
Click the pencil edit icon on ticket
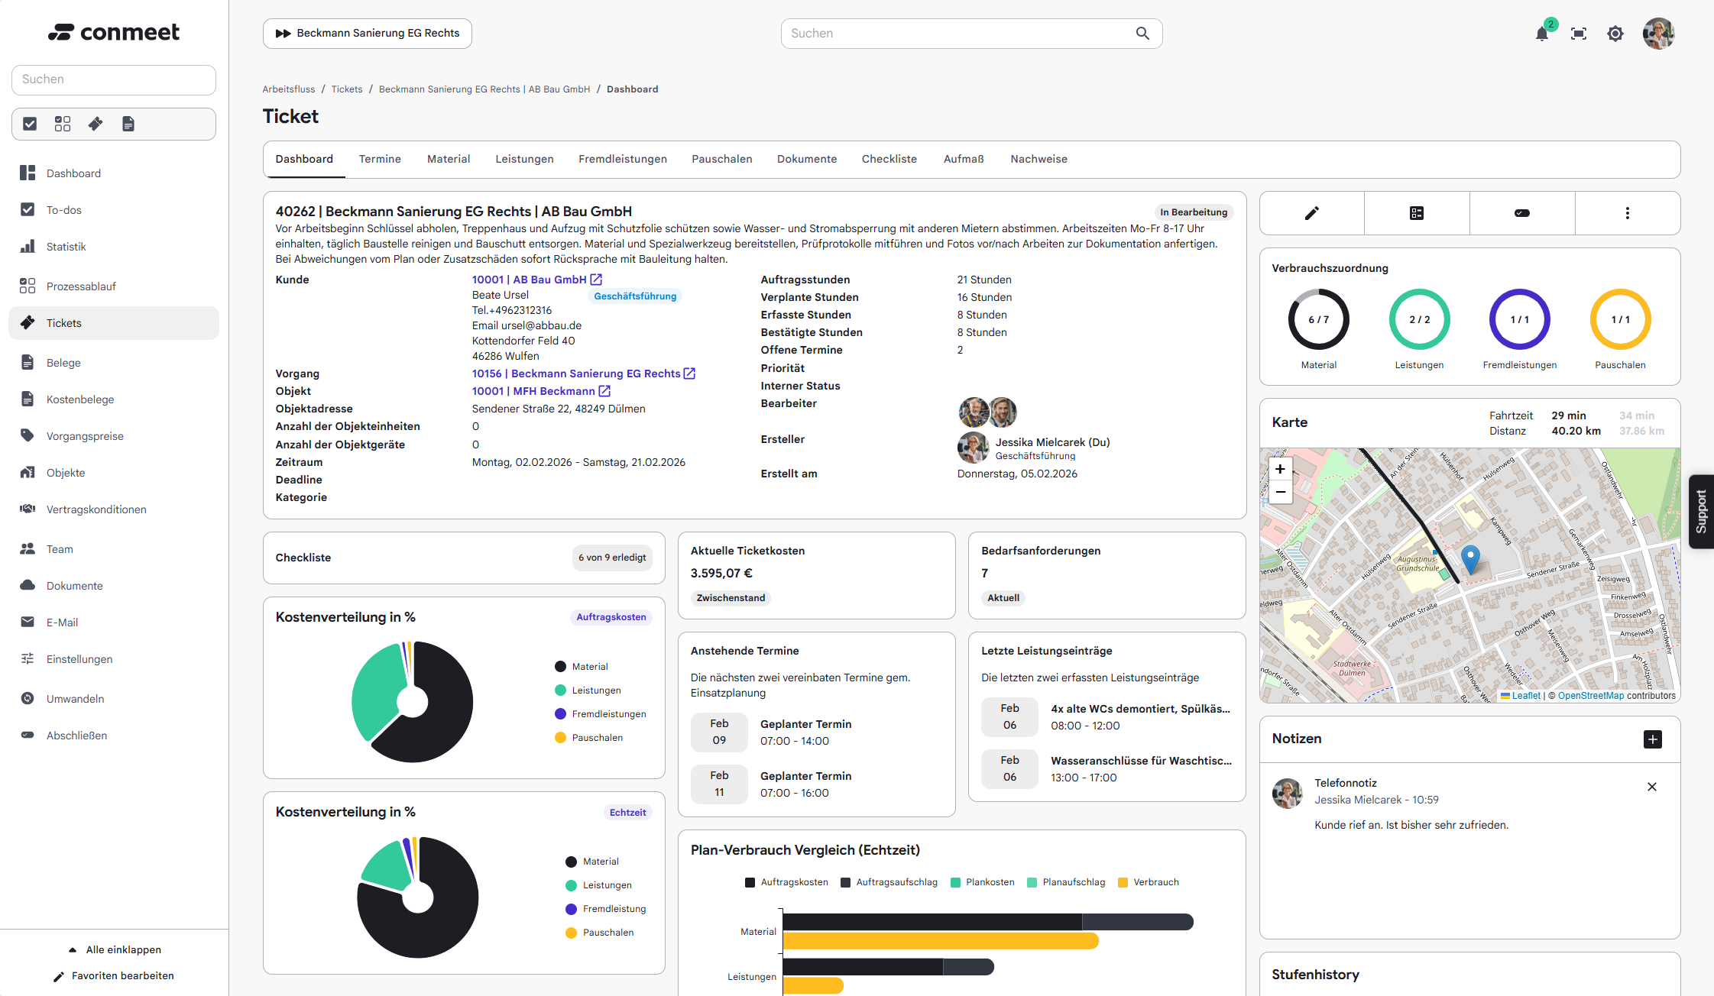coord(1311,213)
